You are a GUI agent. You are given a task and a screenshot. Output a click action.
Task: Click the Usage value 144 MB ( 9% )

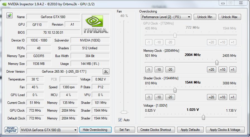90,64
